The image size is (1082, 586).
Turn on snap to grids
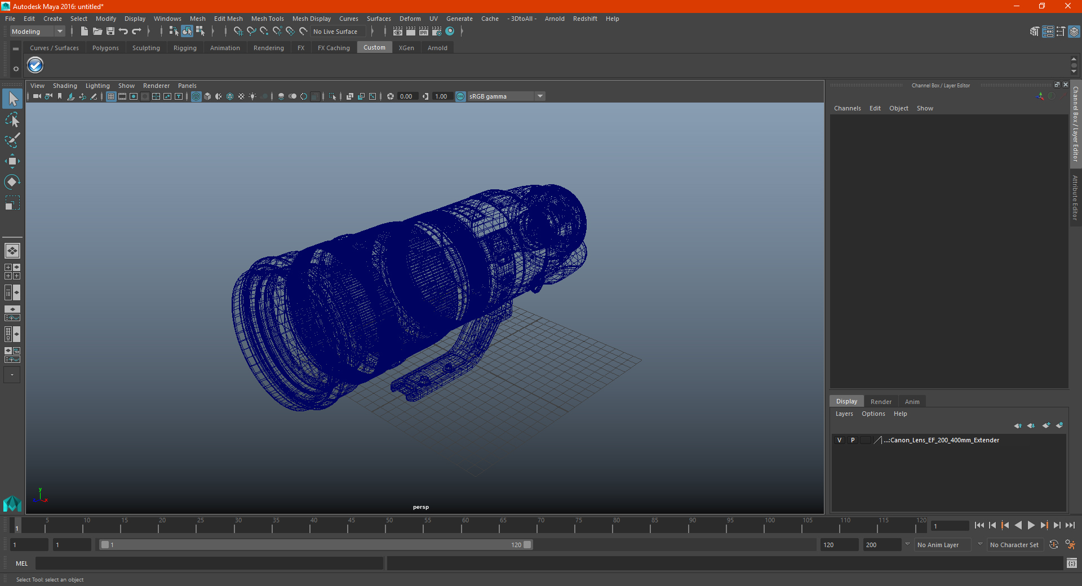[238, 32]
